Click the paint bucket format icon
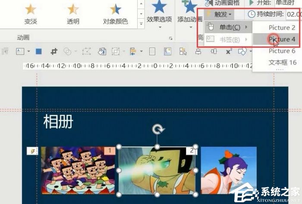The width and height of the screenshot is (302, 204). [102, 52]
